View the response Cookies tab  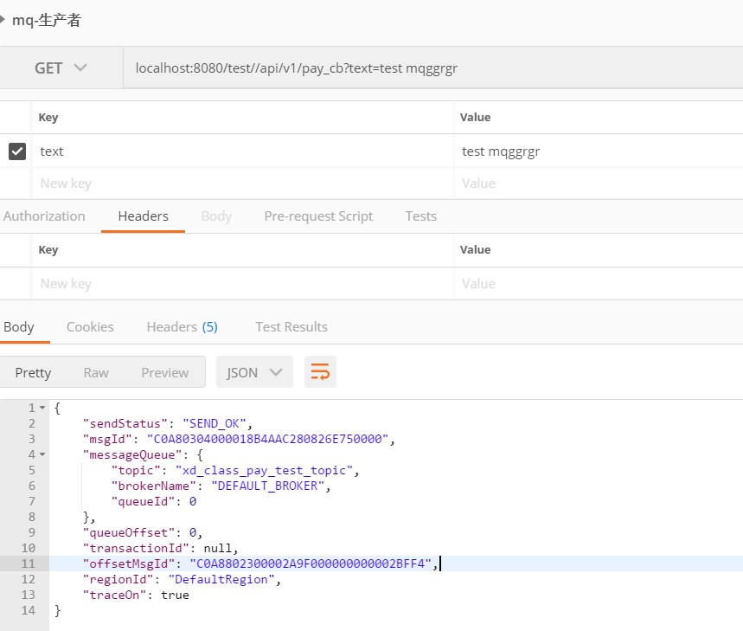pyautogui.click(x=89, y=326)
